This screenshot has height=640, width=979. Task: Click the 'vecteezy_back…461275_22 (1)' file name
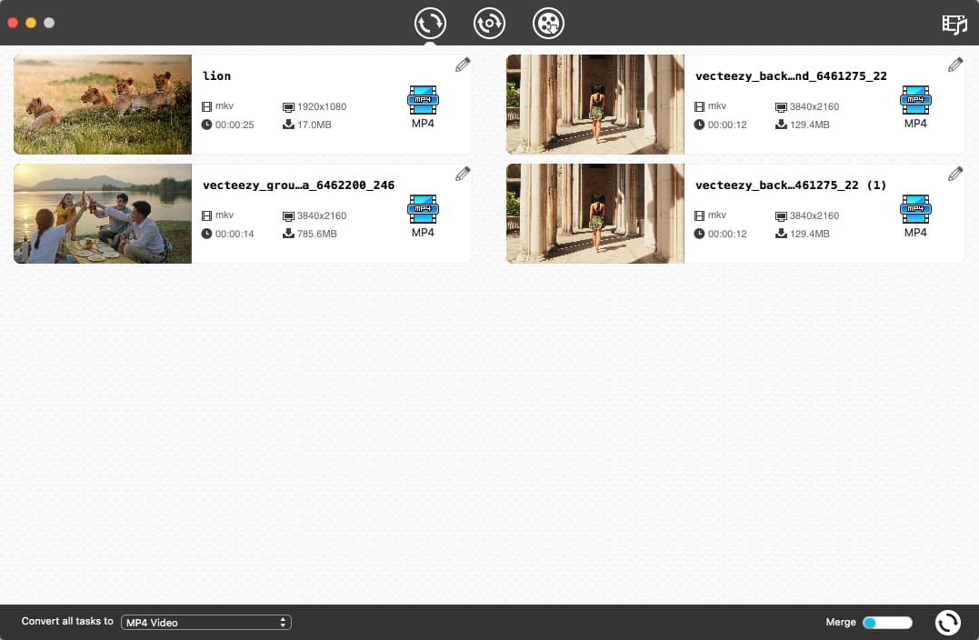point(791,185)
